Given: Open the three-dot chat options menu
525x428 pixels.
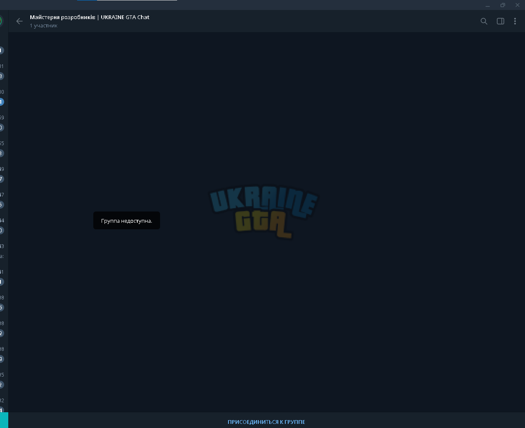Looking at the screenshot, I should tap(515, 21).
